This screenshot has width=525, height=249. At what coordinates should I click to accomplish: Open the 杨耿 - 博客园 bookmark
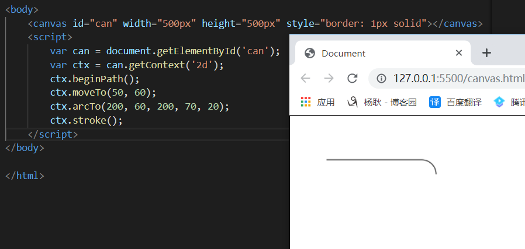[x=382, y=102]
